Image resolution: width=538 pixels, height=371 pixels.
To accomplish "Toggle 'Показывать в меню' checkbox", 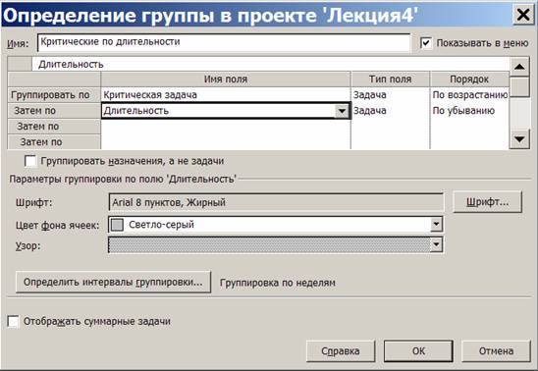I will pyautogui.click(x=426, y=43).
